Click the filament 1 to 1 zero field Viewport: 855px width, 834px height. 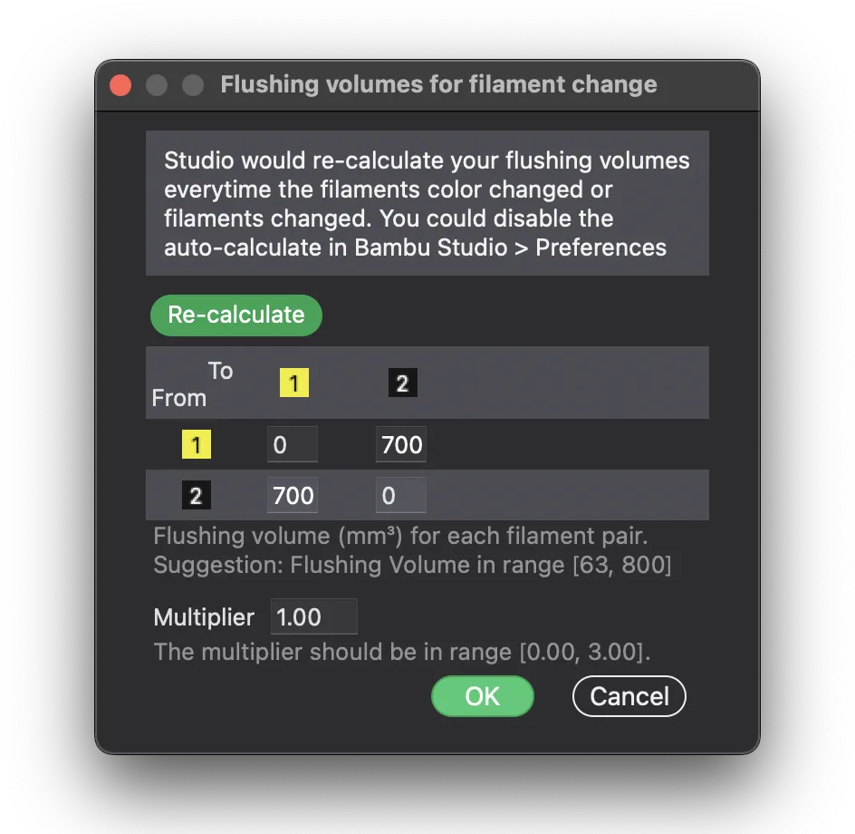point(293,445)
